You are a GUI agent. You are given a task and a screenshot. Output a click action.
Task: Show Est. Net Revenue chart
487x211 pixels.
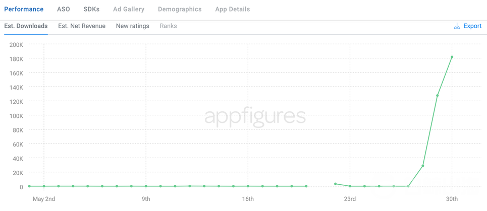pos(82,26)
